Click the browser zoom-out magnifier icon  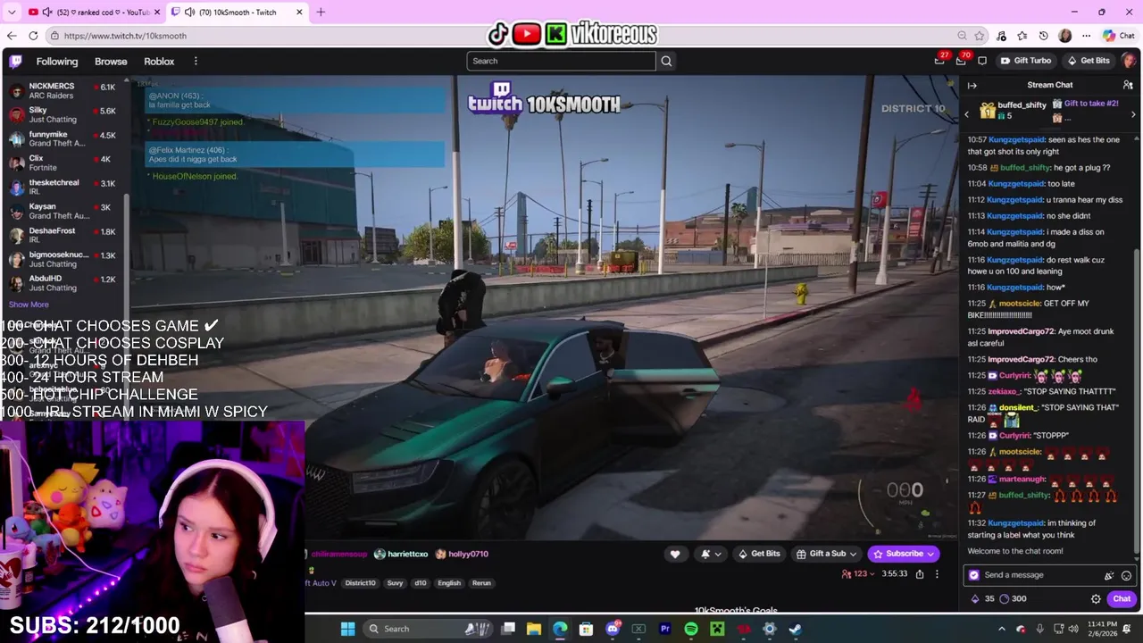click(962, 36)
